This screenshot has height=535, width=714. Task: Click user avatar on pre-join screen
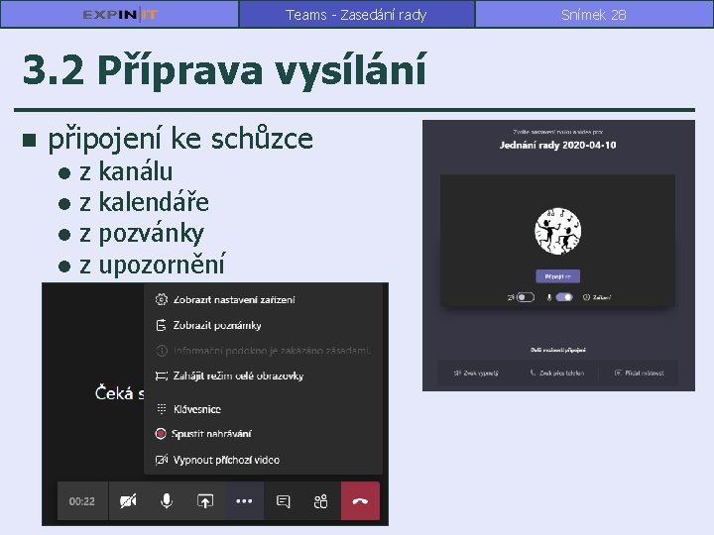point(557,231)
